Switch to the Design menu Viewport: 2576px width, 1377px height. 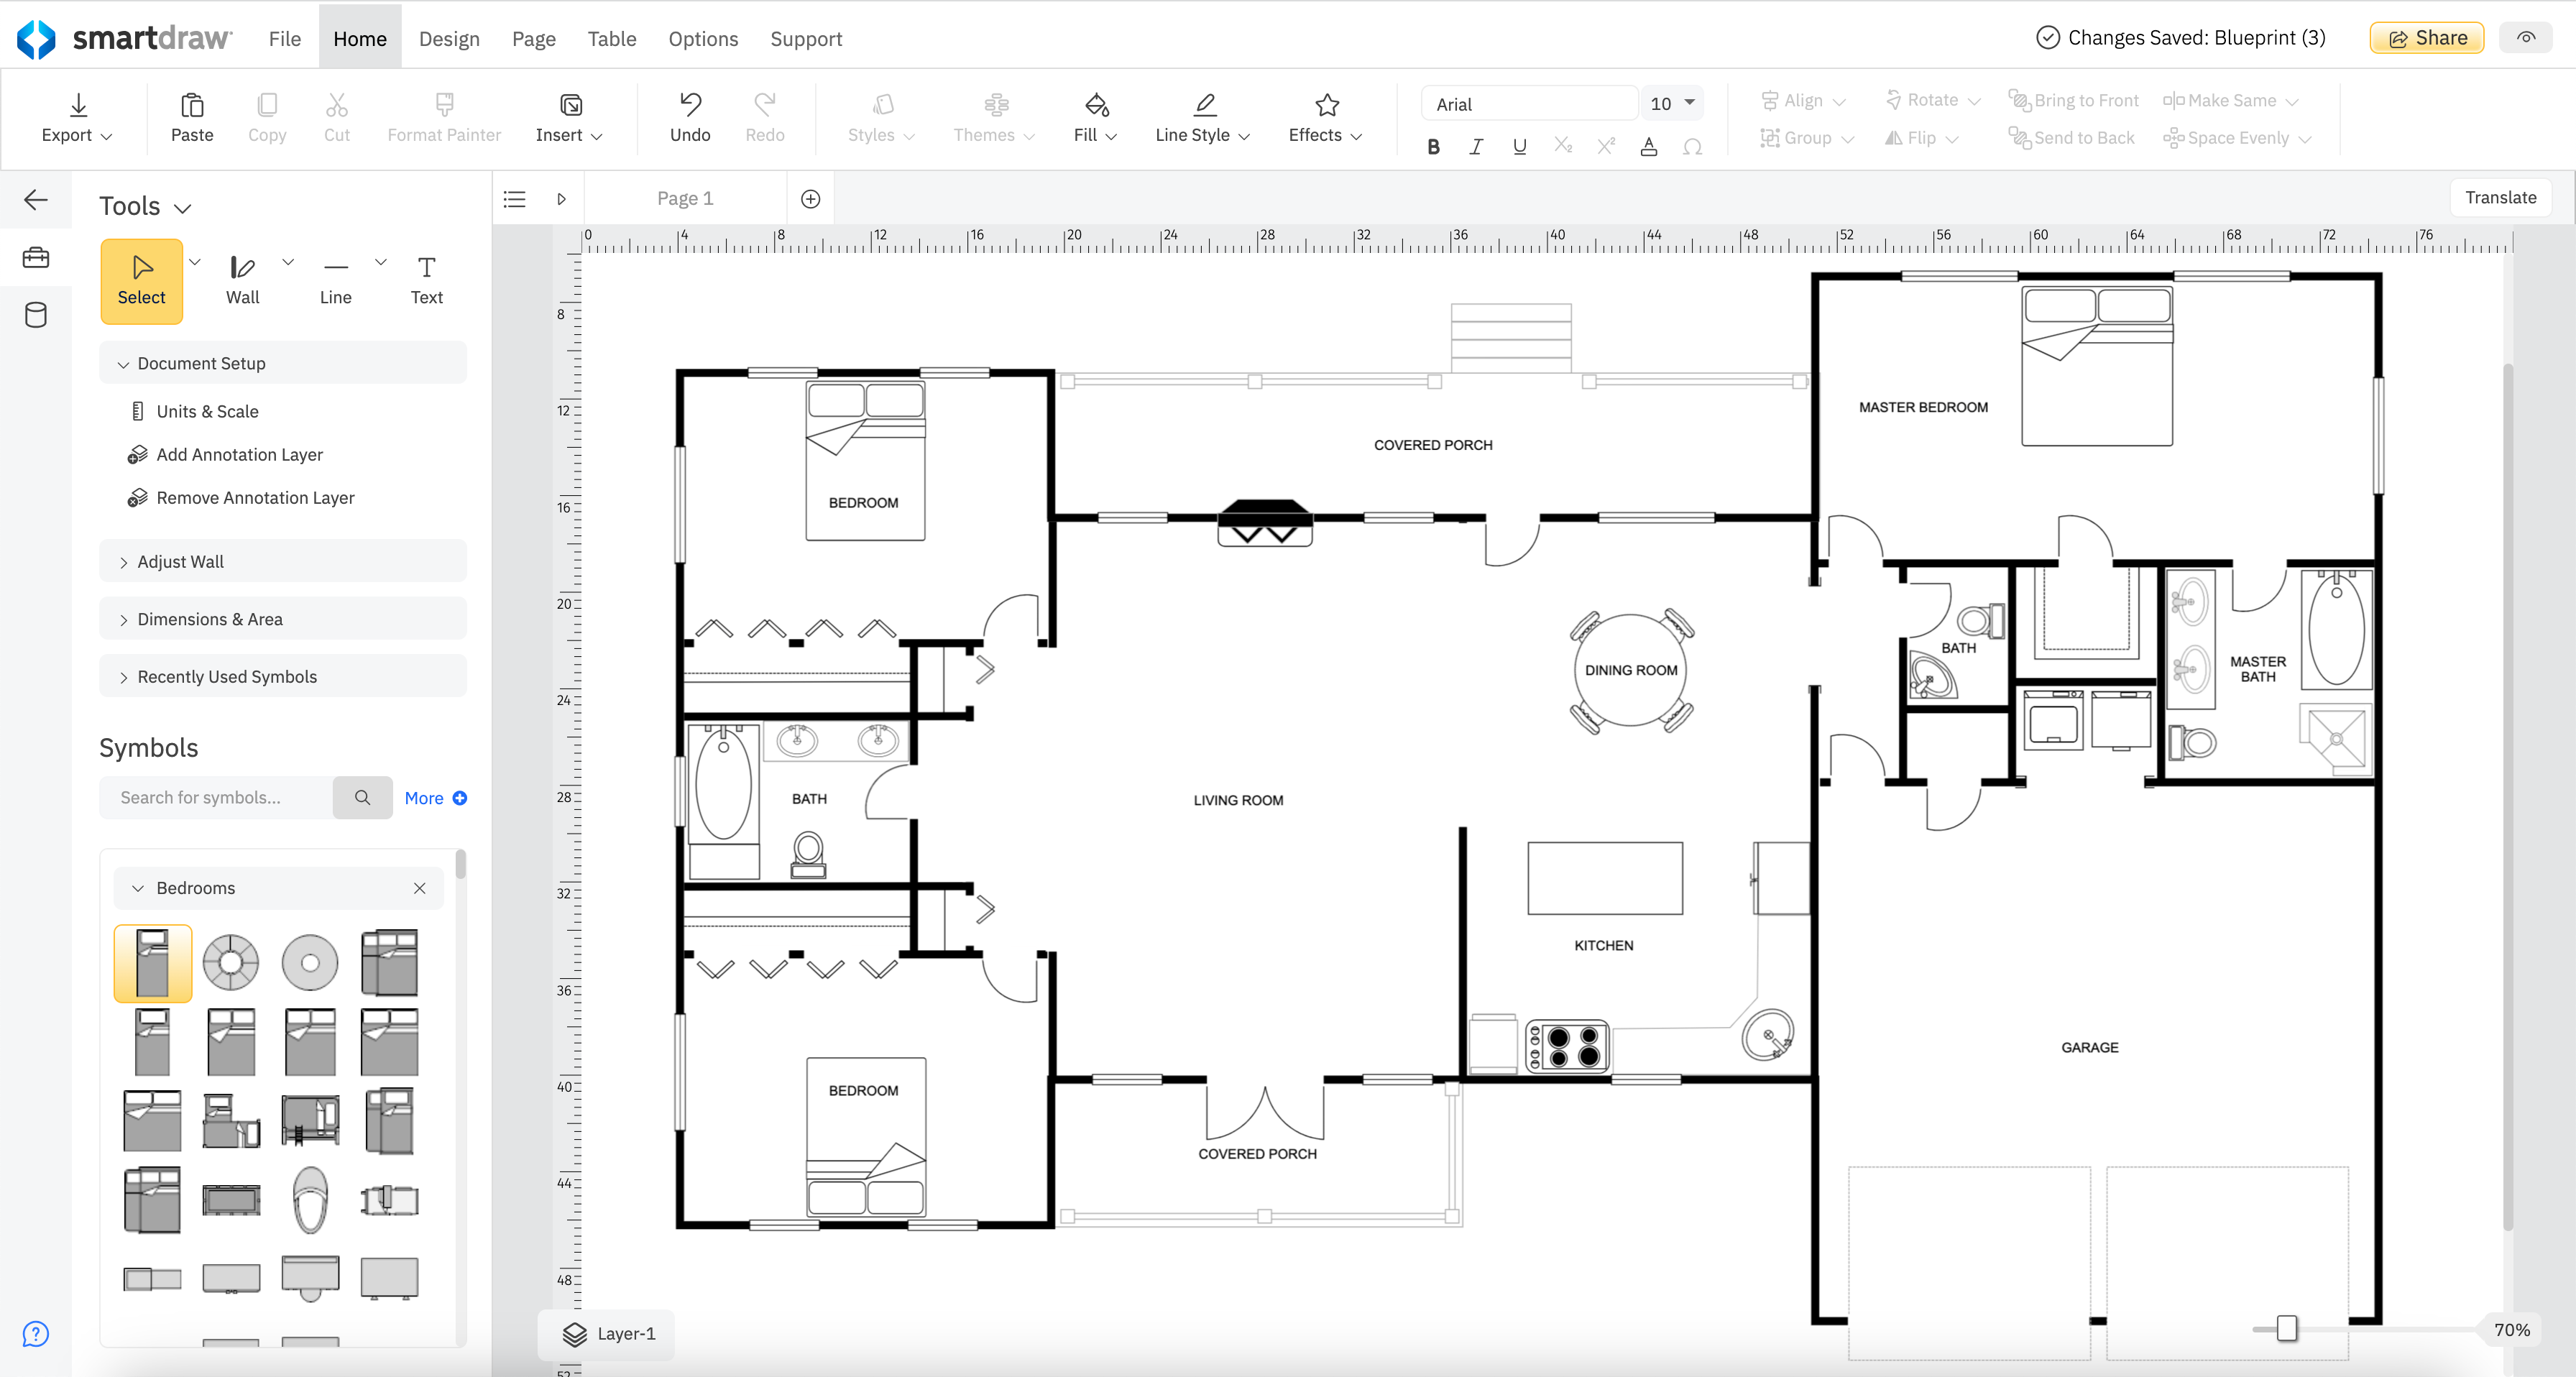pyautogui.click(x=449, y=38)
